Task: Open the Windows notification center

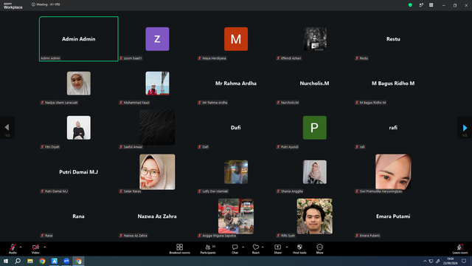Action: 464,261
